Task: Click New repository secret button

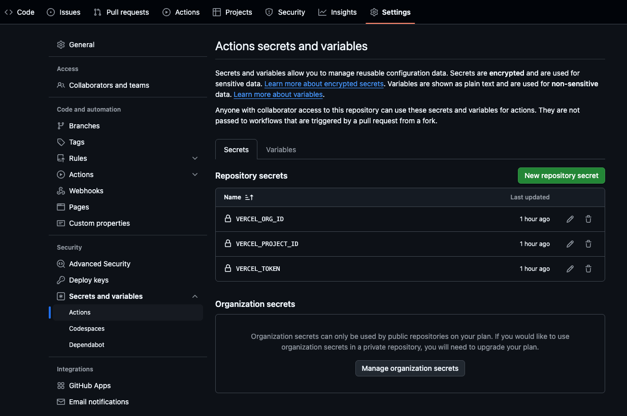Action: pos(561,176)
